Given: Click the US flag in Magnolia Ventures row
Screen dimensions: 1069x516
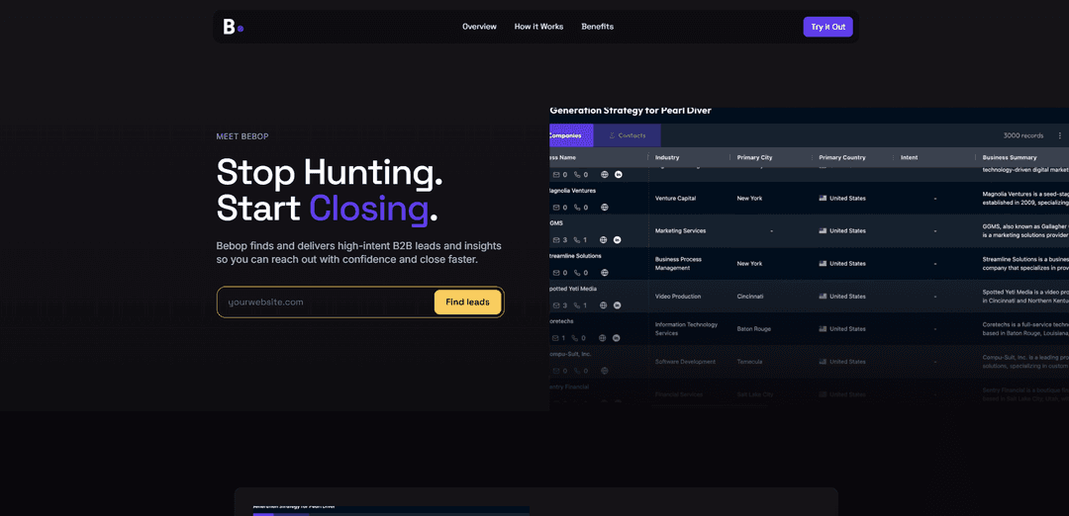Looking at the screenshot, I should [823, 198].
